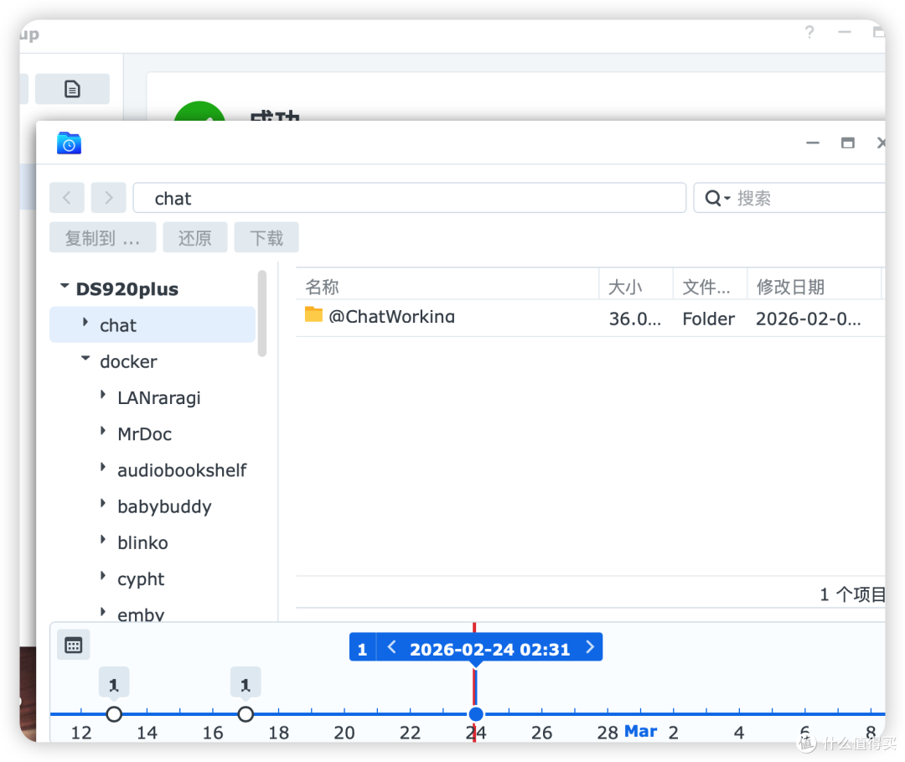Image resolution: width=905 pixels, height=762 pixels.
Task: Collapse the DS920plus tree root
Action: point(65,286)
